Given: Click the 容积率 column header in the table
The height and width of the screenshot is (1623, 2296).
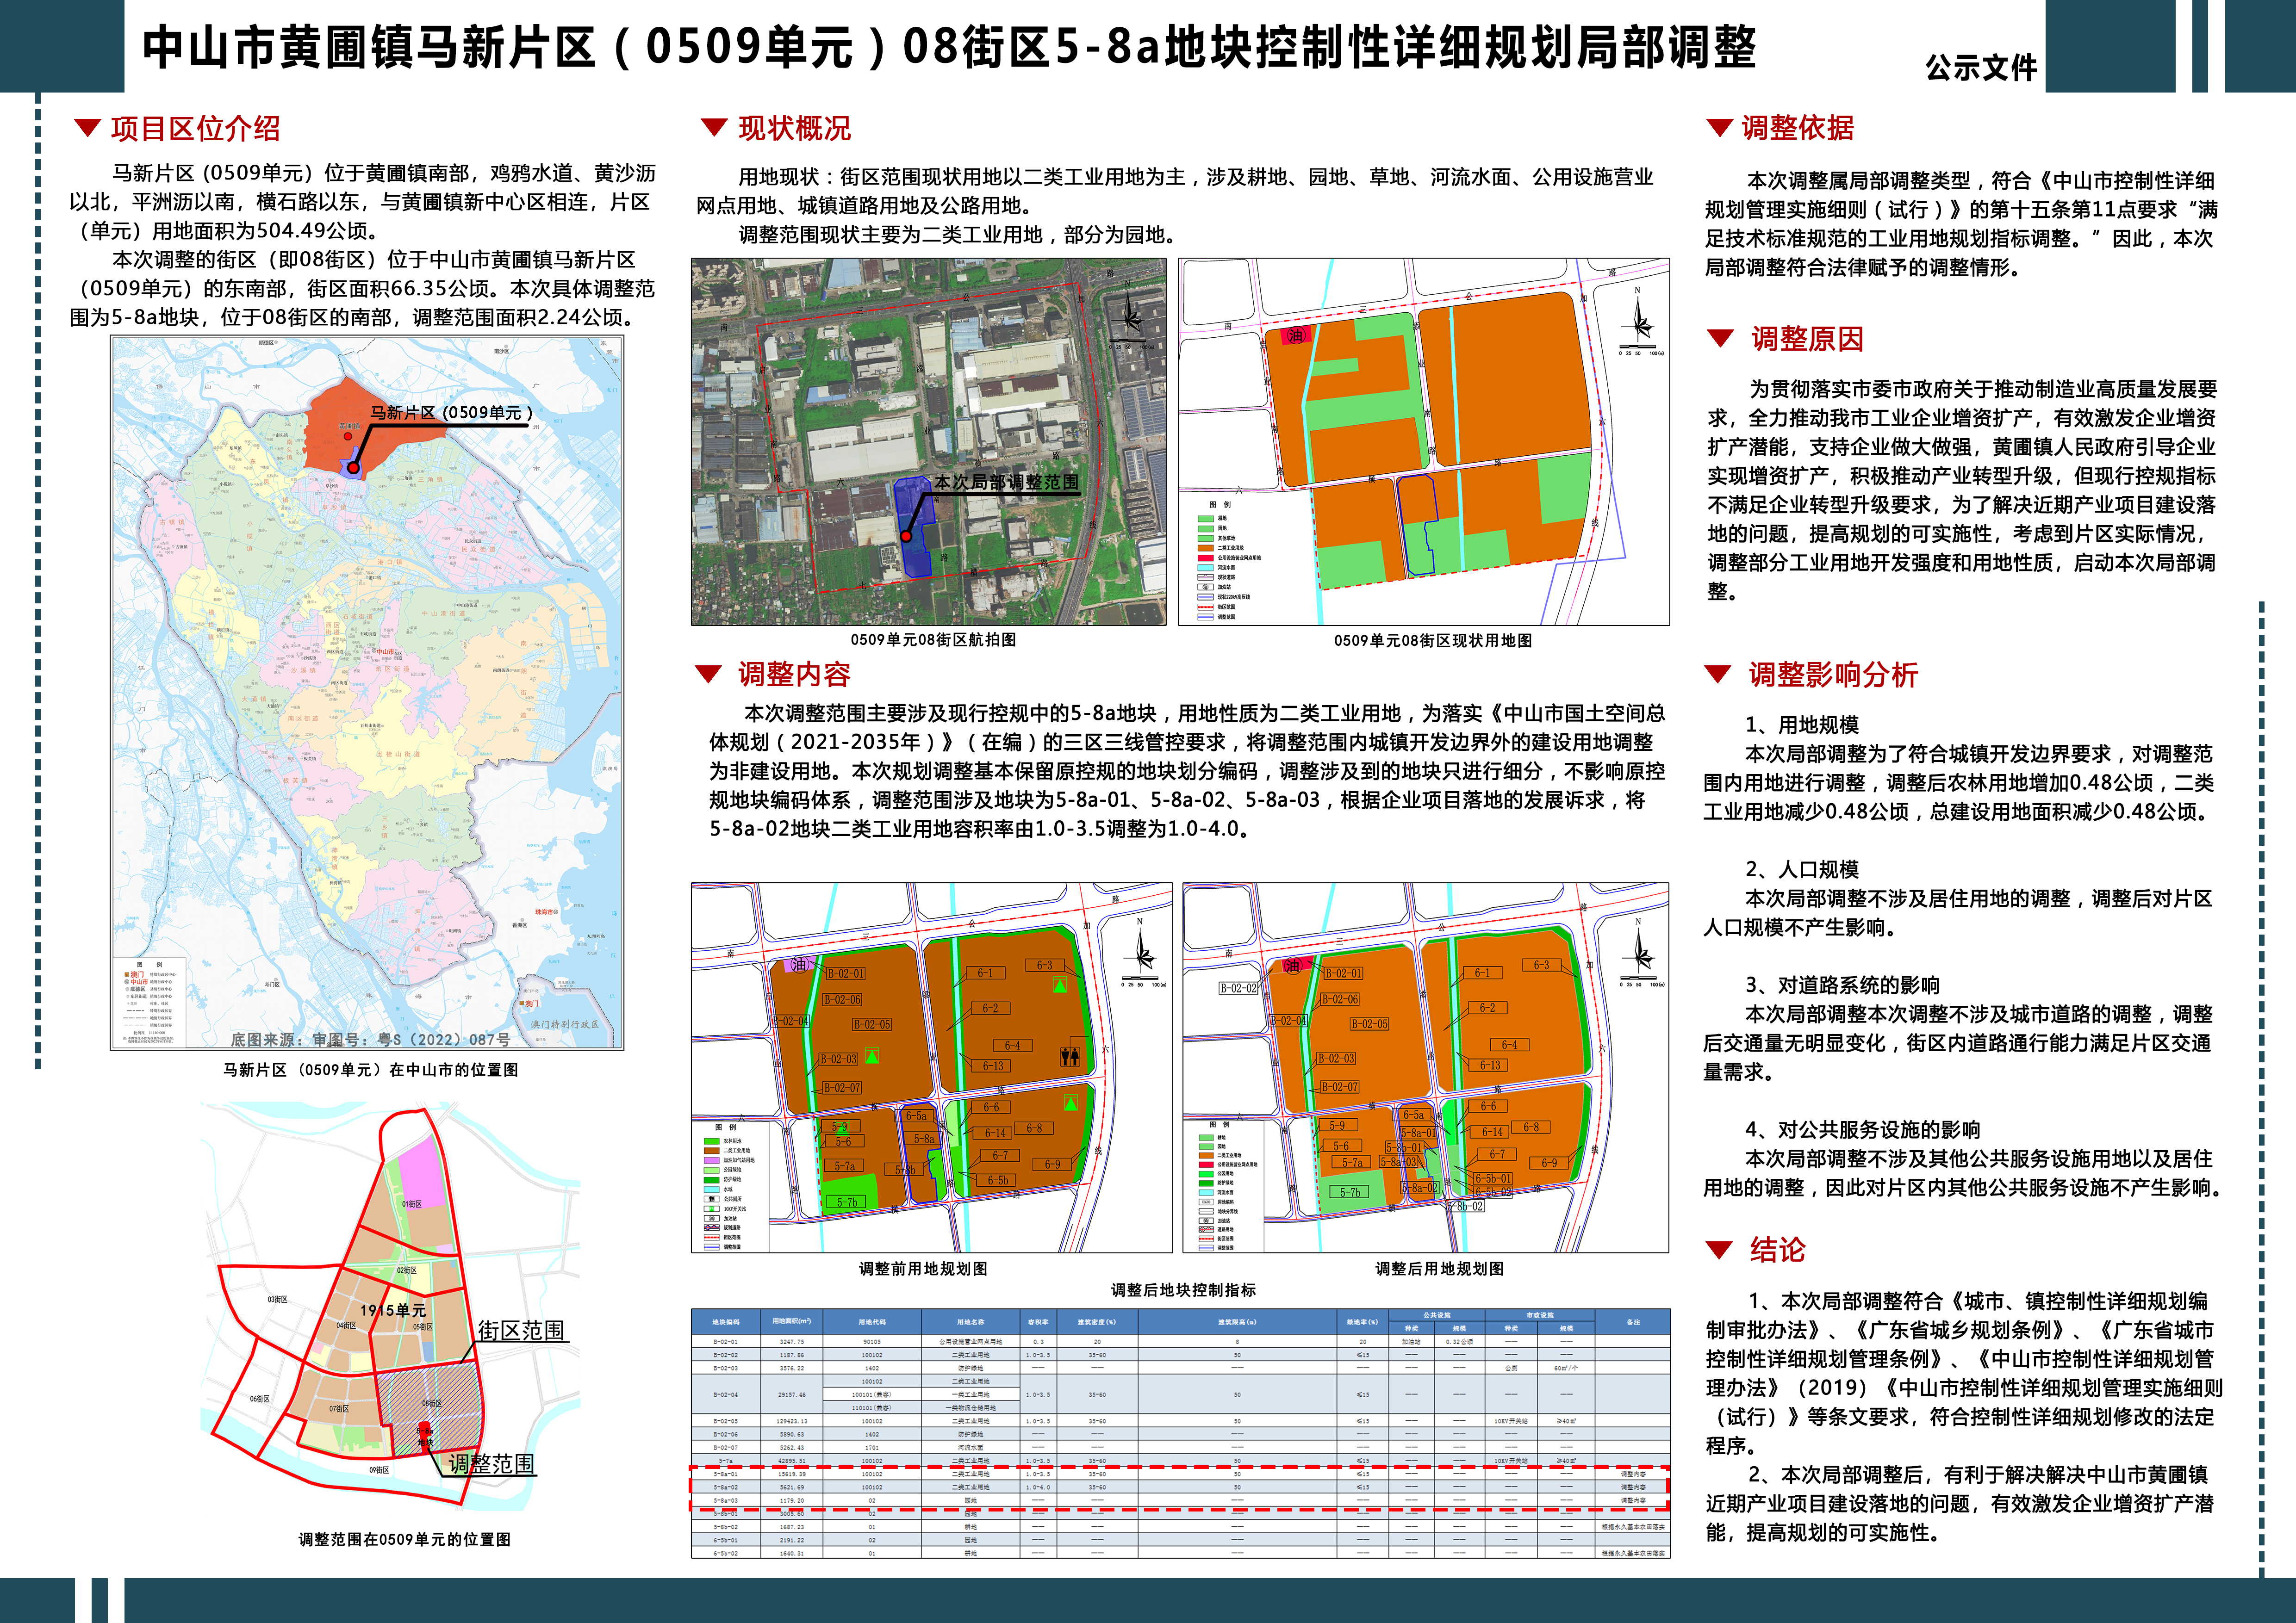Looking at the screenshot, I should pos(1037,1321).
